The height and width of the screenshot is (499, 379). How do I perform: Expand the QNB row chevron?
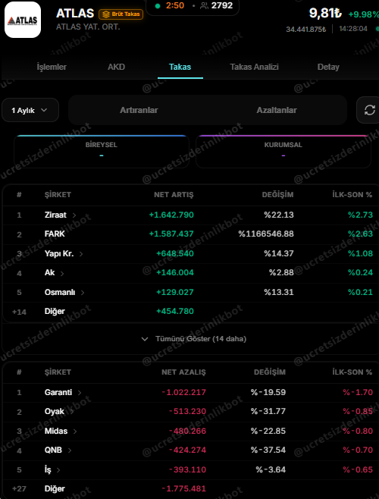(x=70, y=450)
